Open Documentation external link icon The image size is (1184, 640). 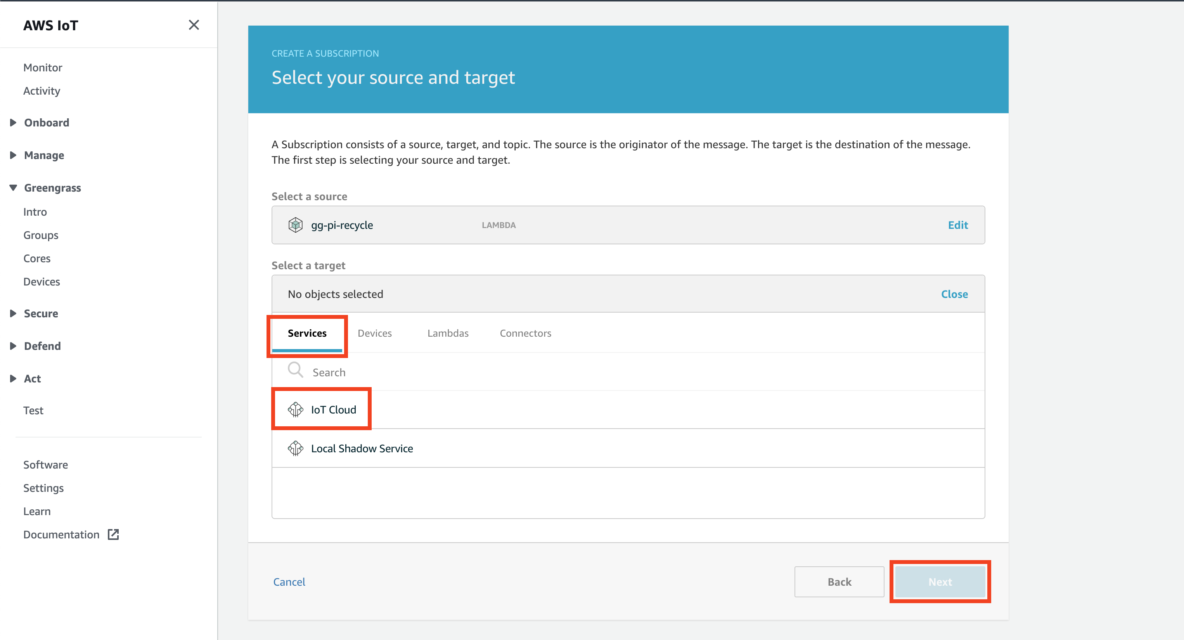tap(113, 534)
